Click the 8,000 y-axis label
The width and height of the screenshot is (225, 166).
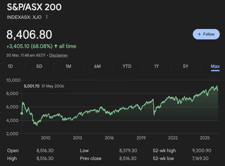coord(12,94)
